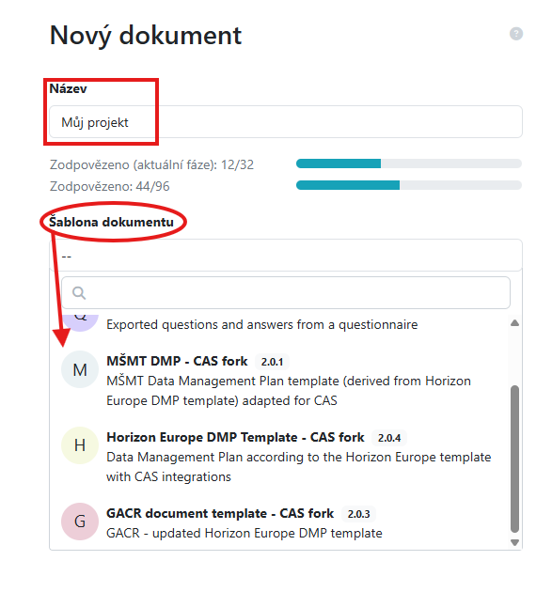
Task: Click the G avatar for GACR template
Action: point(80,522)
